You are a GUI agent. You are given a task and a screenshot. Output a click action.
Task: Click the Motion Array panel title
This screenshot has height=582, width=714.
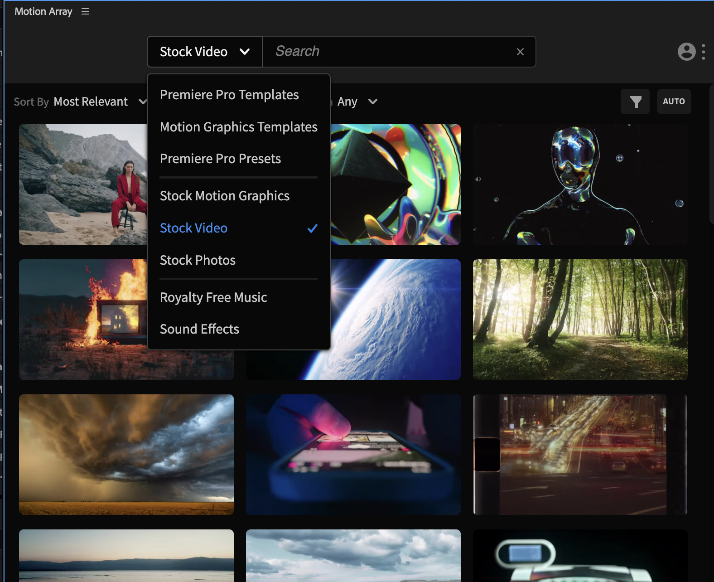click(43, 11)
